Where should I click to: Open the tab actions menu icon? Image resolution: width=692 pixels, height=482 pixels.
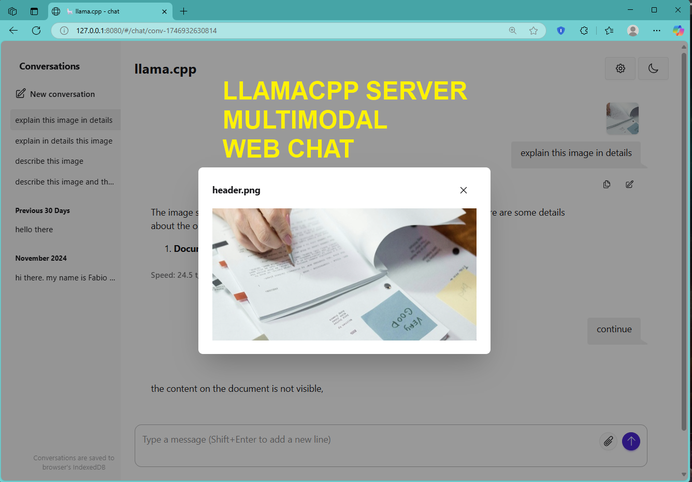[34, 11]
